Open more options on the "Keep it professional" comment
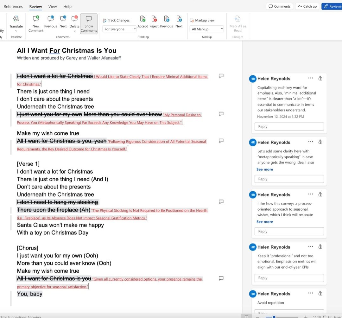The height and width of the screenshot is (318, 342). [x=311, y=246]
